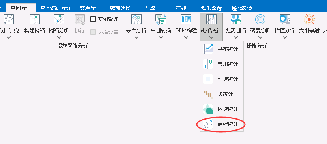This screenshot has height=144, width=327.
Task: Click the 距离栅格 icon
Action: [236, 19]
